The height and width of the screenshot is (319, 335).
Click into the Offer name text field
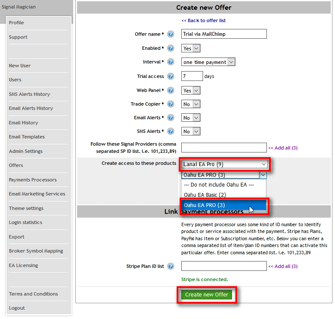[223, 34]
